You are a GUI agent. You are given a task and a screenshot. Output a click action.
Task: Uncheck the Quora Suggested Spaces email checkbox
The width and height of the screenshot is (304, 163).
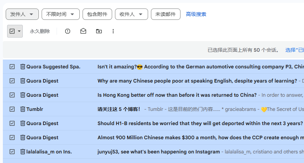(x=12, y=67)
